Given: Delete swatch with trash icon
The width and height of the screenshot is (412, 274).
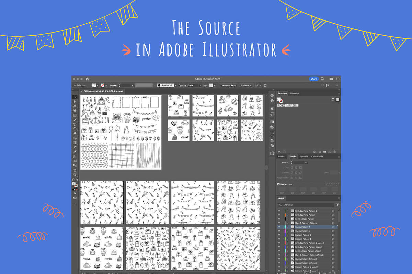Looking at the screenshot, I should tap(335, 151).
